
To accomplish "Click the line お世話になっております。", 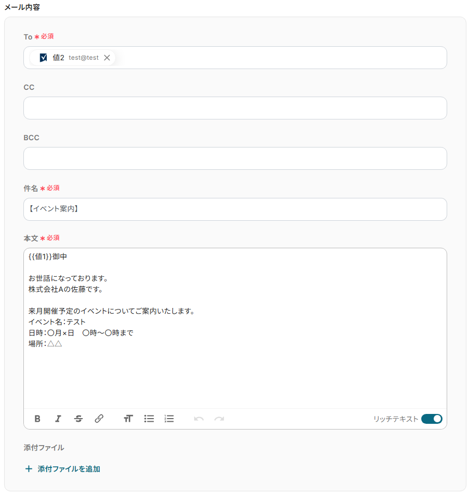I will coord(69,278).
